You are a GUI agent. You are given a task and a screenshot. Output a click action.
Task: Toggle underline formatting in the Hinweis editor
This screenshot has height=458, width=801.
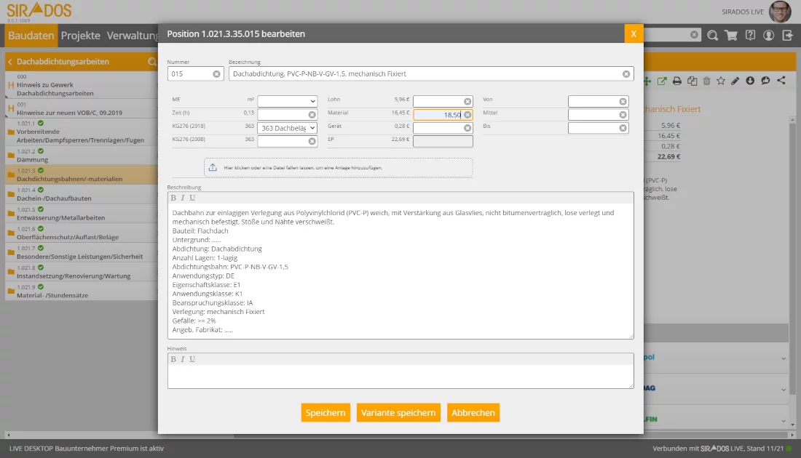(x=192, y=359)
